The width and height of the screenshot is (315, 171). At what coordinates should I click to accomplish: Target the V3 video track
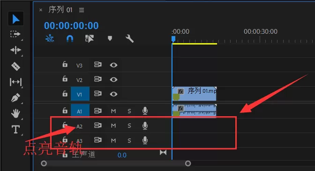79,66
